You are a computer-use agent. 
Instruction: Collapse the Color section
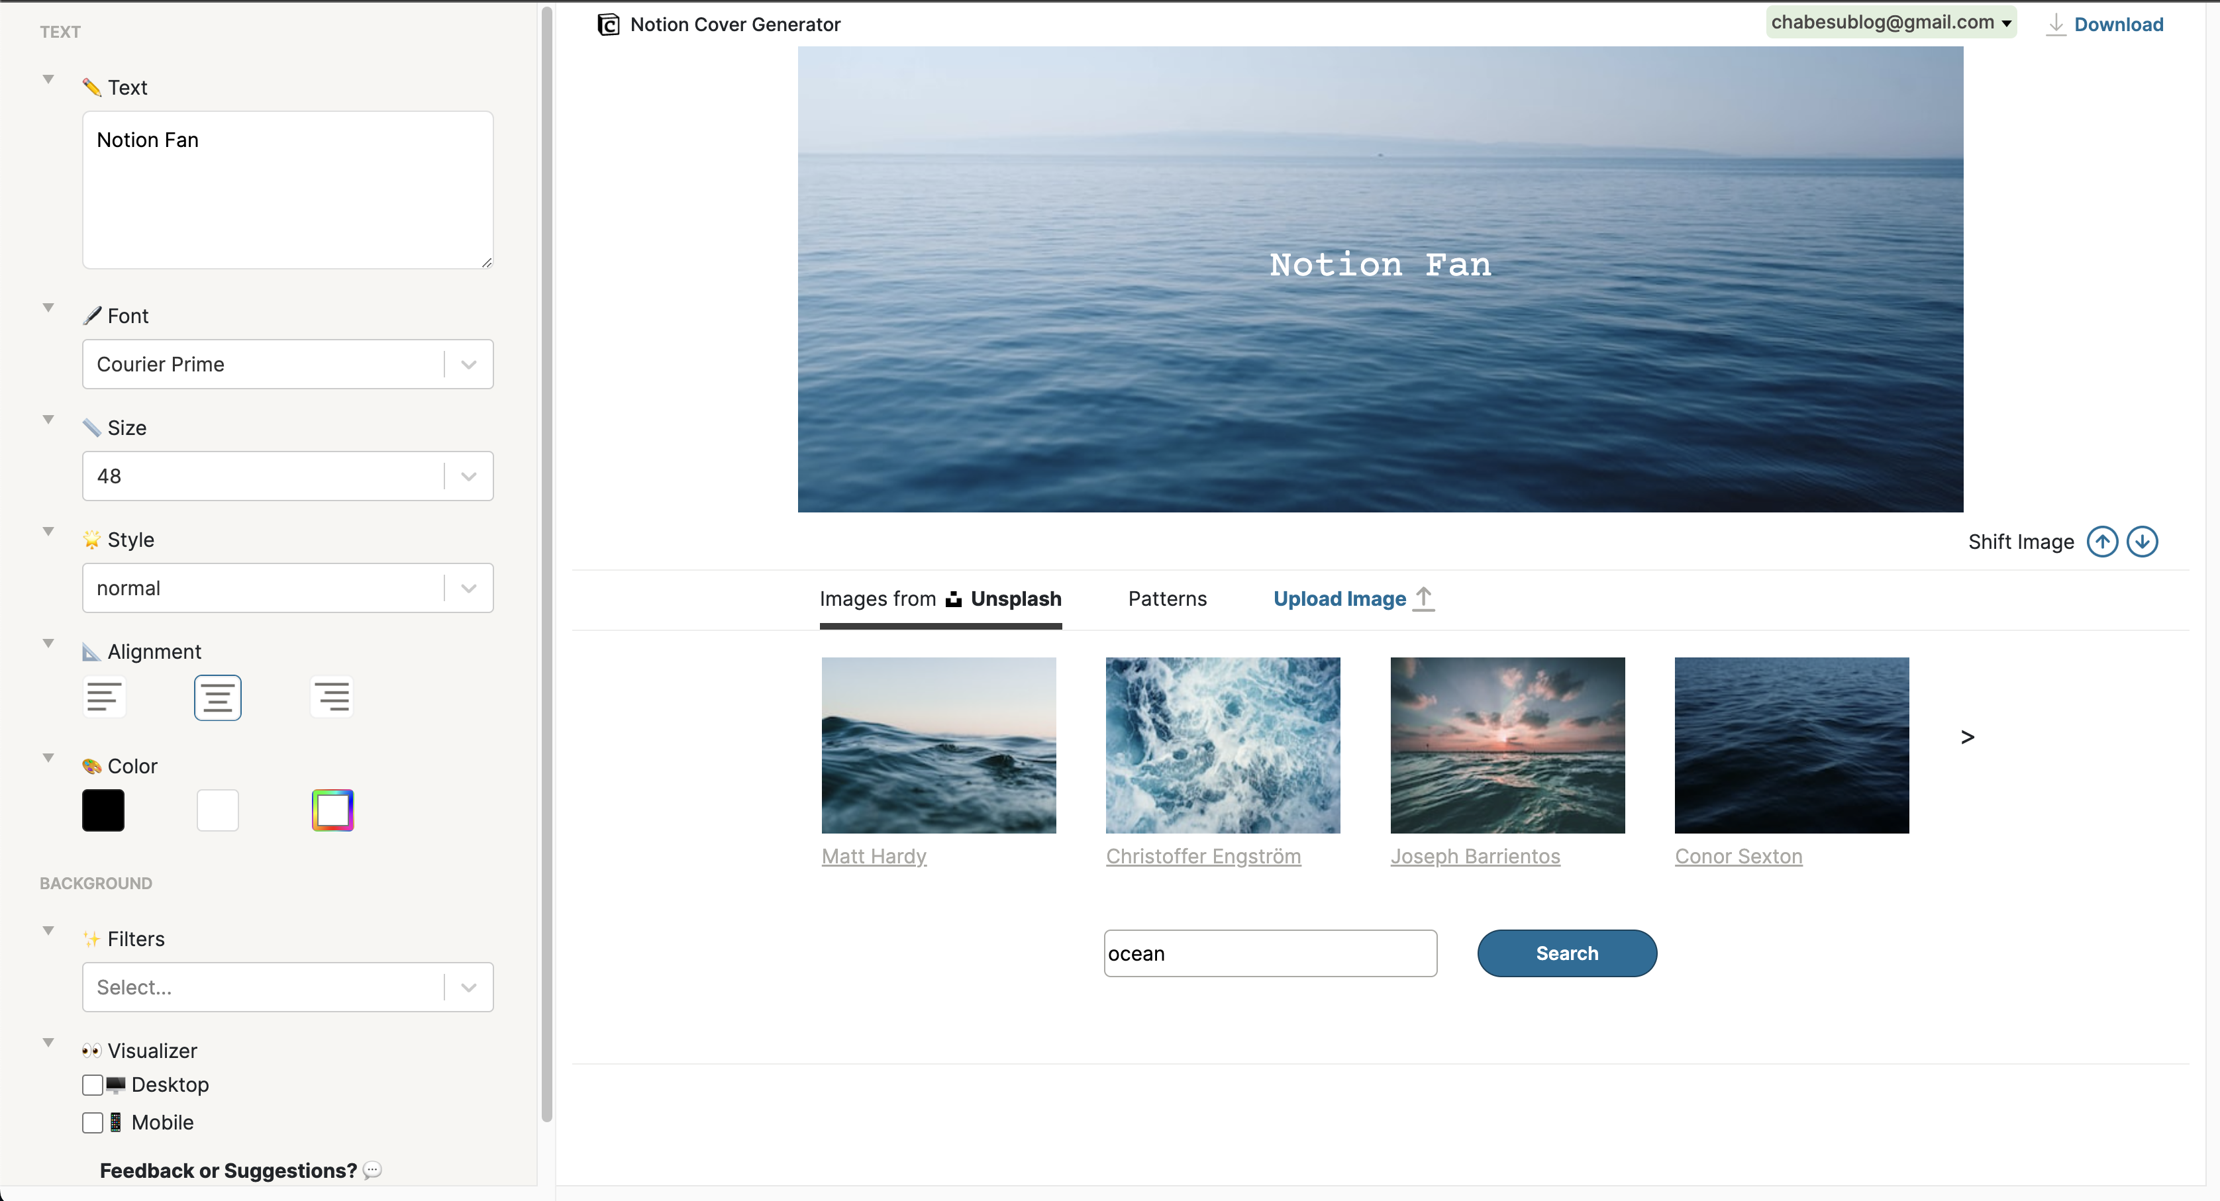click(x=48, y=757)
